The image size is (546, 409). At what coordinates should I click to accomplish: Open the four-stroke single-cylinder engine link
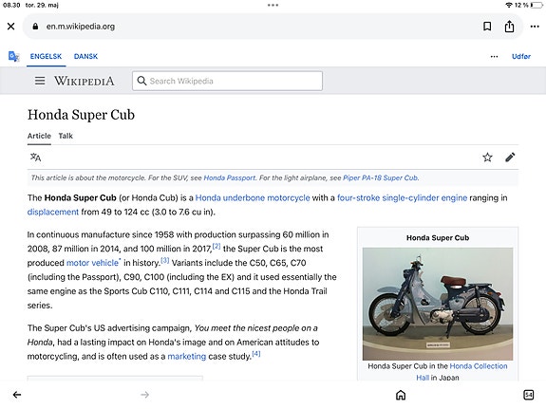[402, 197]
